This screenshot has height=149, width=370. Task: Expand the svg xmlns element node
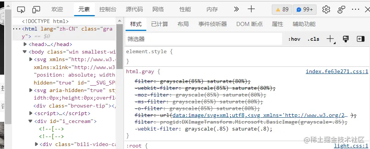click(31, 59)
